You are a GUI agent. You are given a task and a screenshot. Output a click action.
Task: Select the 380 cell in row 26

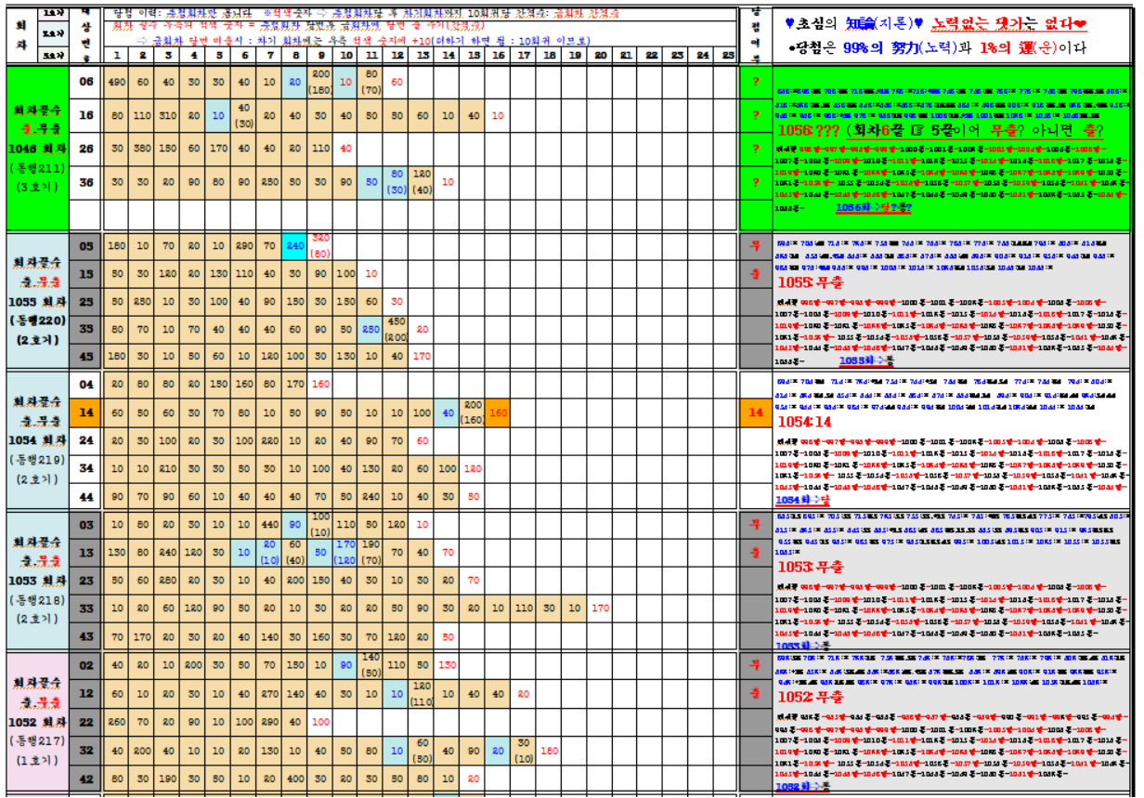(x=142, y=149)
